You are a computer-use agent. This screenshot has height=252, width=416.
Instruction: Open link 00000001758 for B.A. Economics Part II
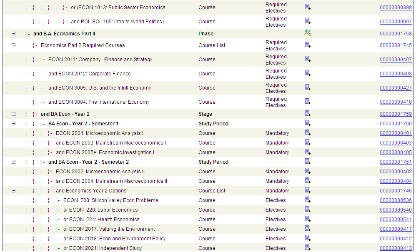tap(396, 33)
